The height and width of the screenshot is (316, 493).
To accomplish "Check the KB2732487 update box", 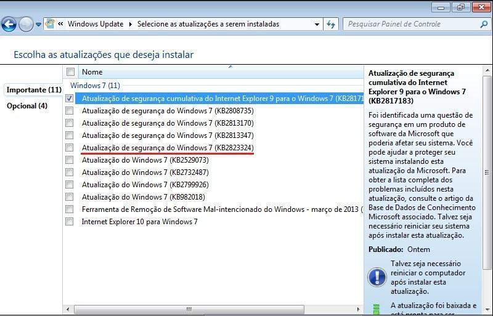I will click(69, 172).
